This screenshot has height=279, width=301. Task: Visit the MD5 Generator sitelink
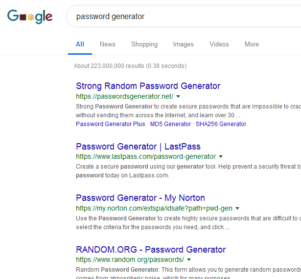coord(170,124)
